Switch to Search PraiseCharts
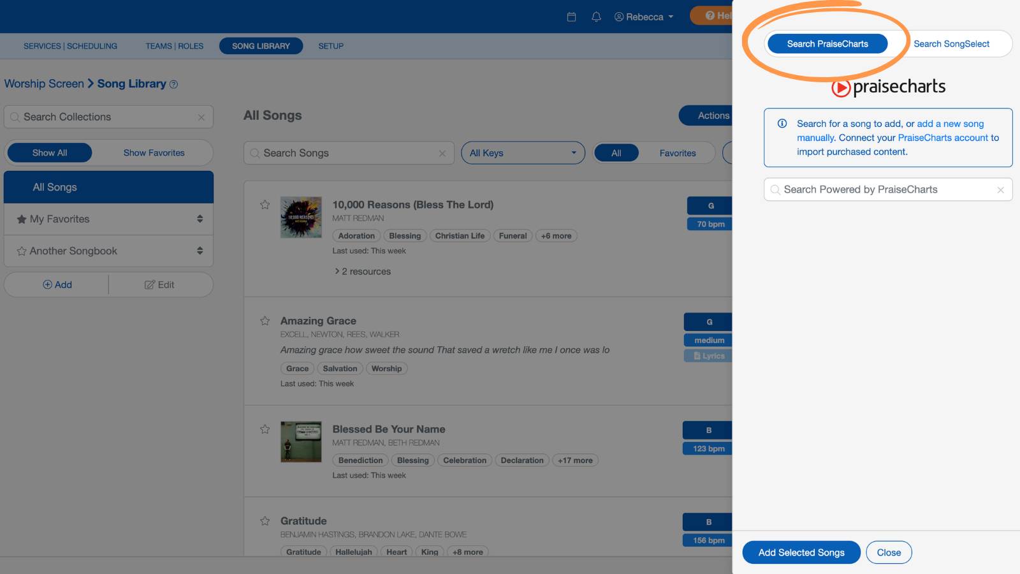Viewport: 1020px width, 574px height. pyautogui.click(x=827, y=43)
